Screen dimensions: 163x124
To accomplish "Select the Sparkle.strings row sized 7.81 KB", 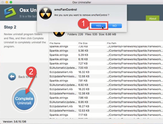I will tap(106, 81).
